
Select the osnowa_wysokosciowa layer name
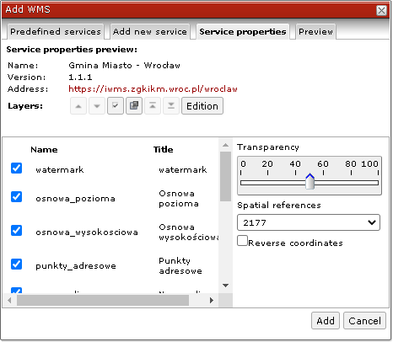87,232
